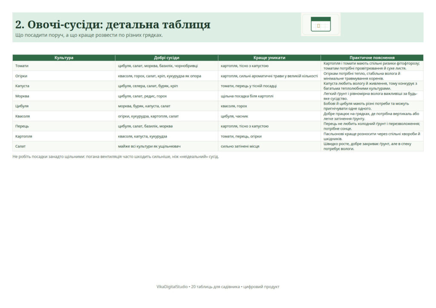Image resolution: width=436 pixels, height=308 pixels.
Task: Select the 'Салат' cell in Культура column
Action: [64, 146]
